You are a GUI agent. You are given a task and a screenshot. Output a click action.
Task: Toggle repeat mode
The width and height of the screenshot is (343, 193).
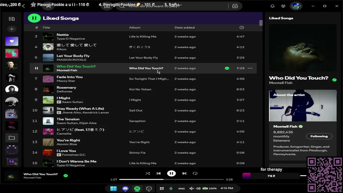coord(195,173)
